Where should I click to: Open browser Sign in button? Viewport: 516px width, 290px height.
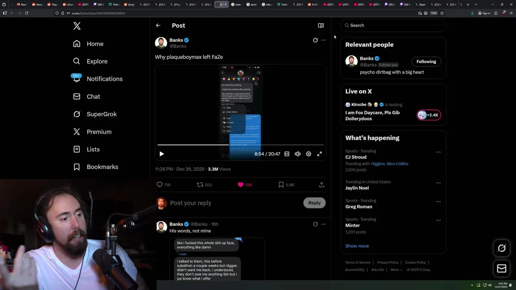[484, 13]
